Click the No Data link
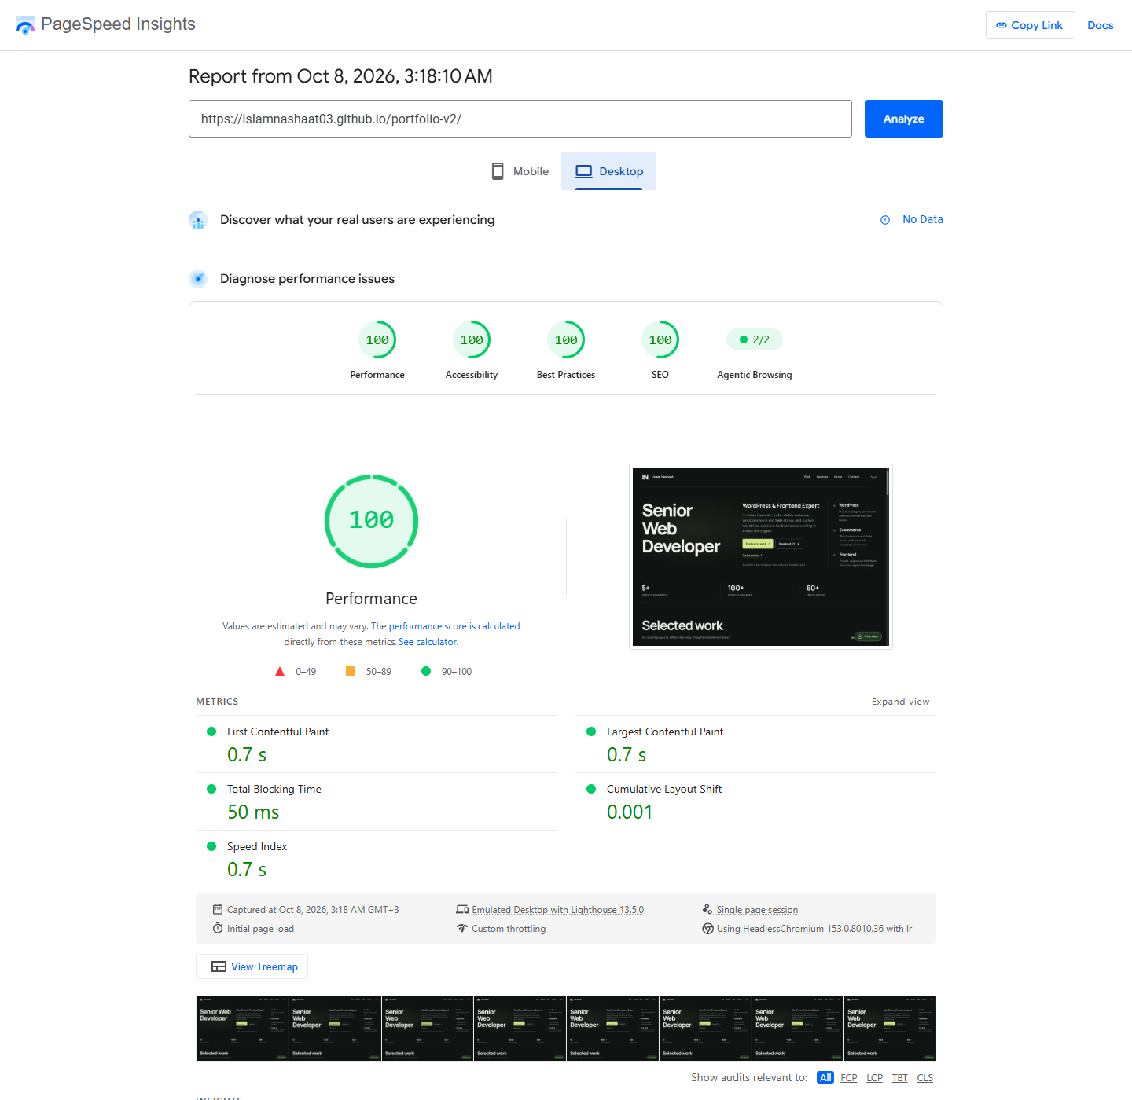 coord(923,219)
